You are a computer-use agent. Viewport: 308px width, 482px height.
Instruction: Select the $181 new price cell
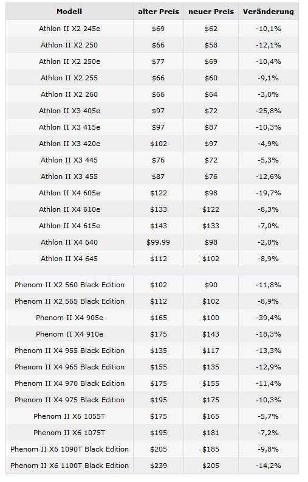coord(211,433)
